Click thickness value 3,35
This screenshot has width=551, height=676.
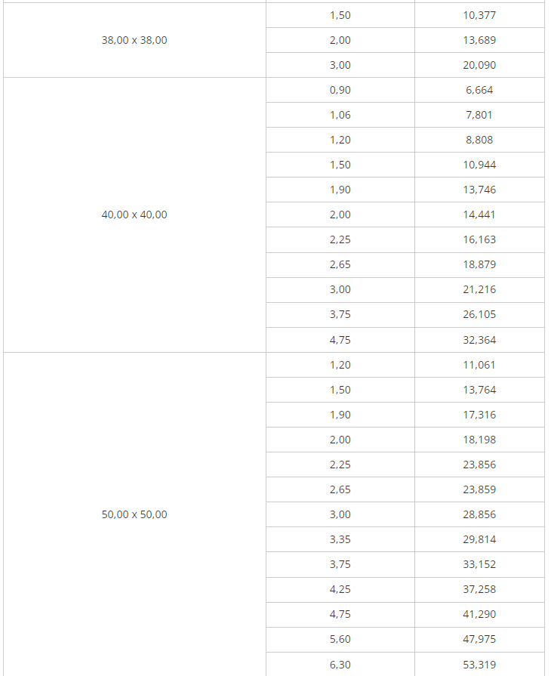point(340,539)
